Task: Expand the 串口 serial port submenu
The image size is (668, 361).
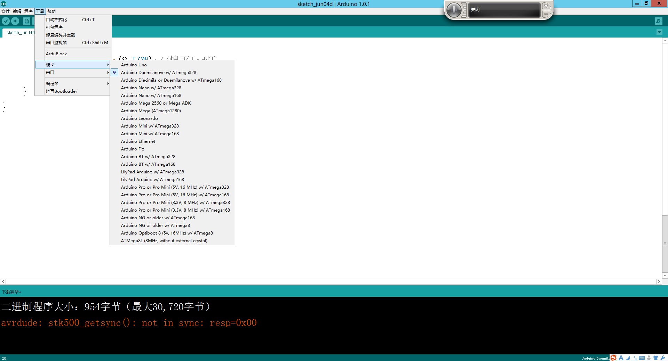Action: point(72,72)
